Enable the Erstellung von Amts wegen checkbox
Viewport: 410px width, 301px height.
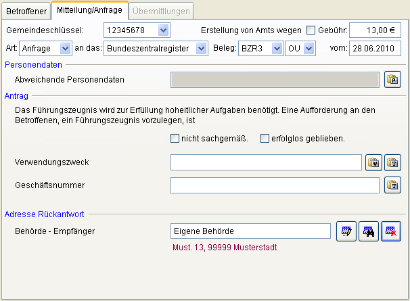coord(311,30)
